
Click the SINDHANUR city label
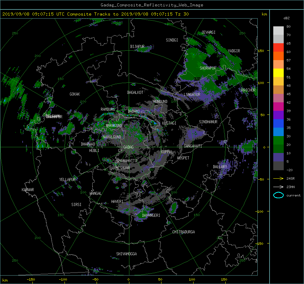(208, 122)
